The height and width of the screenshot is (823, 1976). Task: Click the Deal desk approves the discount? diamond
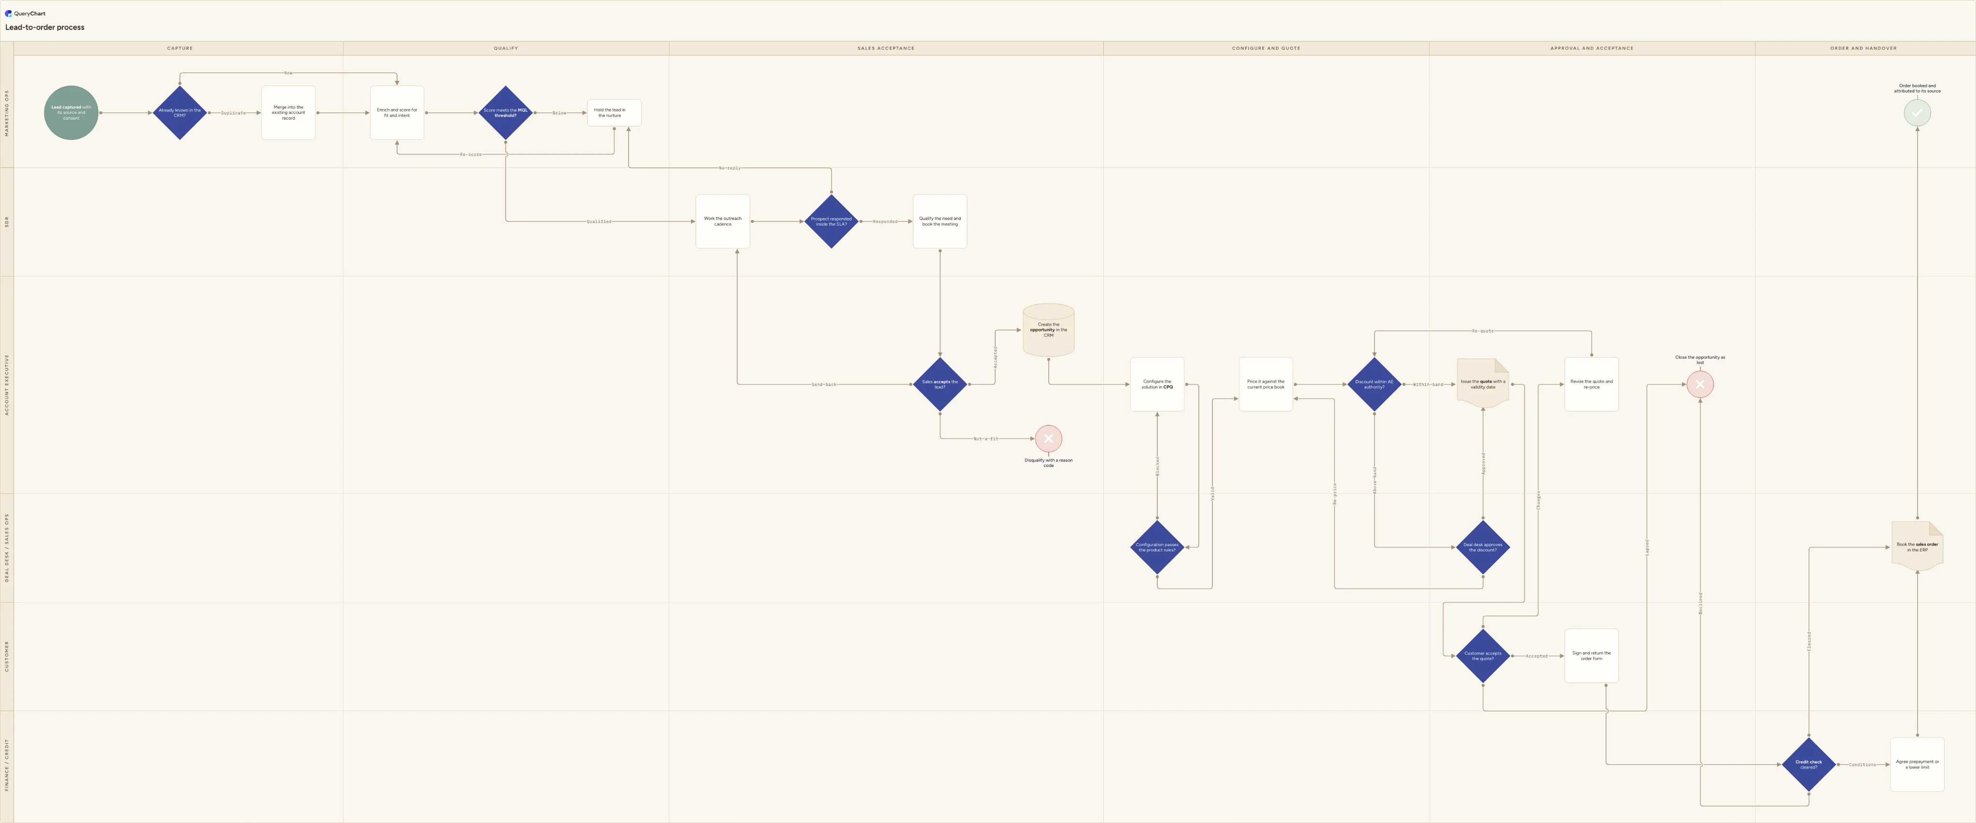(x=1483, y=547)
